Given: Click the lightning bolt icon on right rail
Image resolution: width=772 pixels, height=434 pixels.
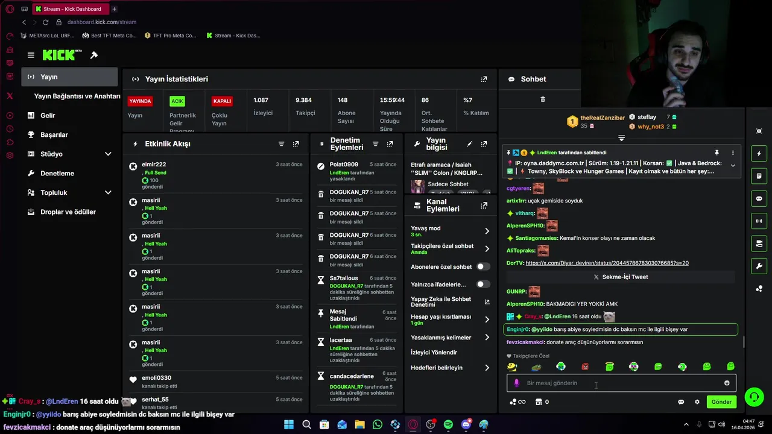Looking at the screenshot, I should pyautogui.click(x=759, y=153).
